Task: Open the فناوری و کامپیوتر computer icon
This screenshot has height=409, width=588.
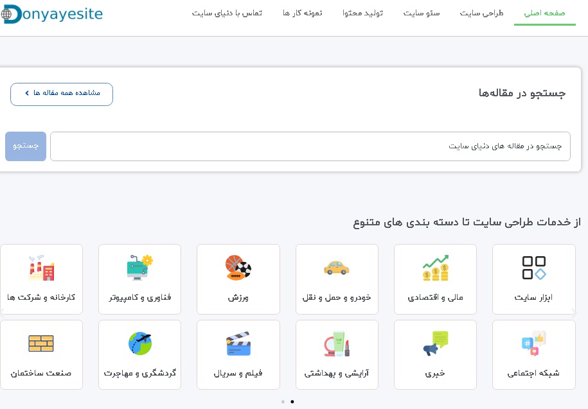Action: coord(139,268)
